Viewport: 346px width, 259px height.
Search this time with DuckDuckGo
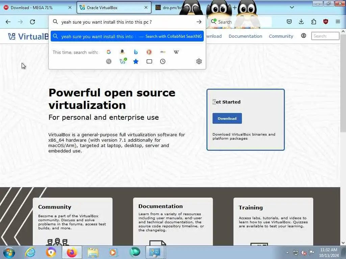tap(149, 52)
